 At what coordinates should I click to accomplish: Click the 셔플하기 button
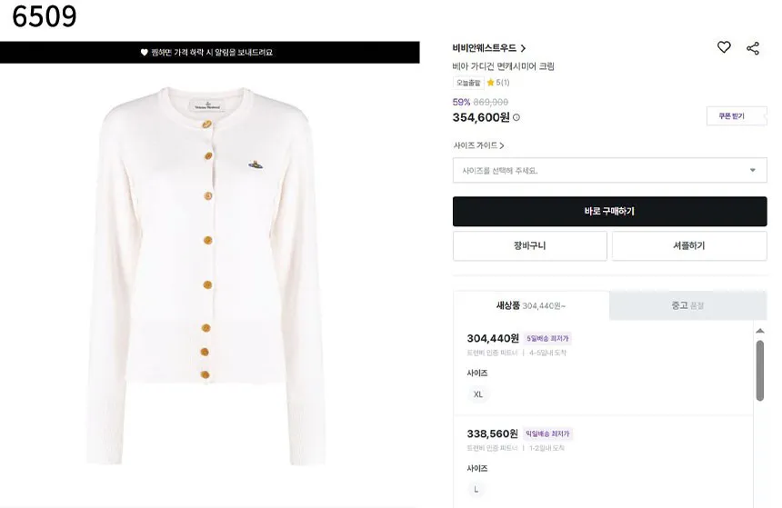(x=689, y=245)
